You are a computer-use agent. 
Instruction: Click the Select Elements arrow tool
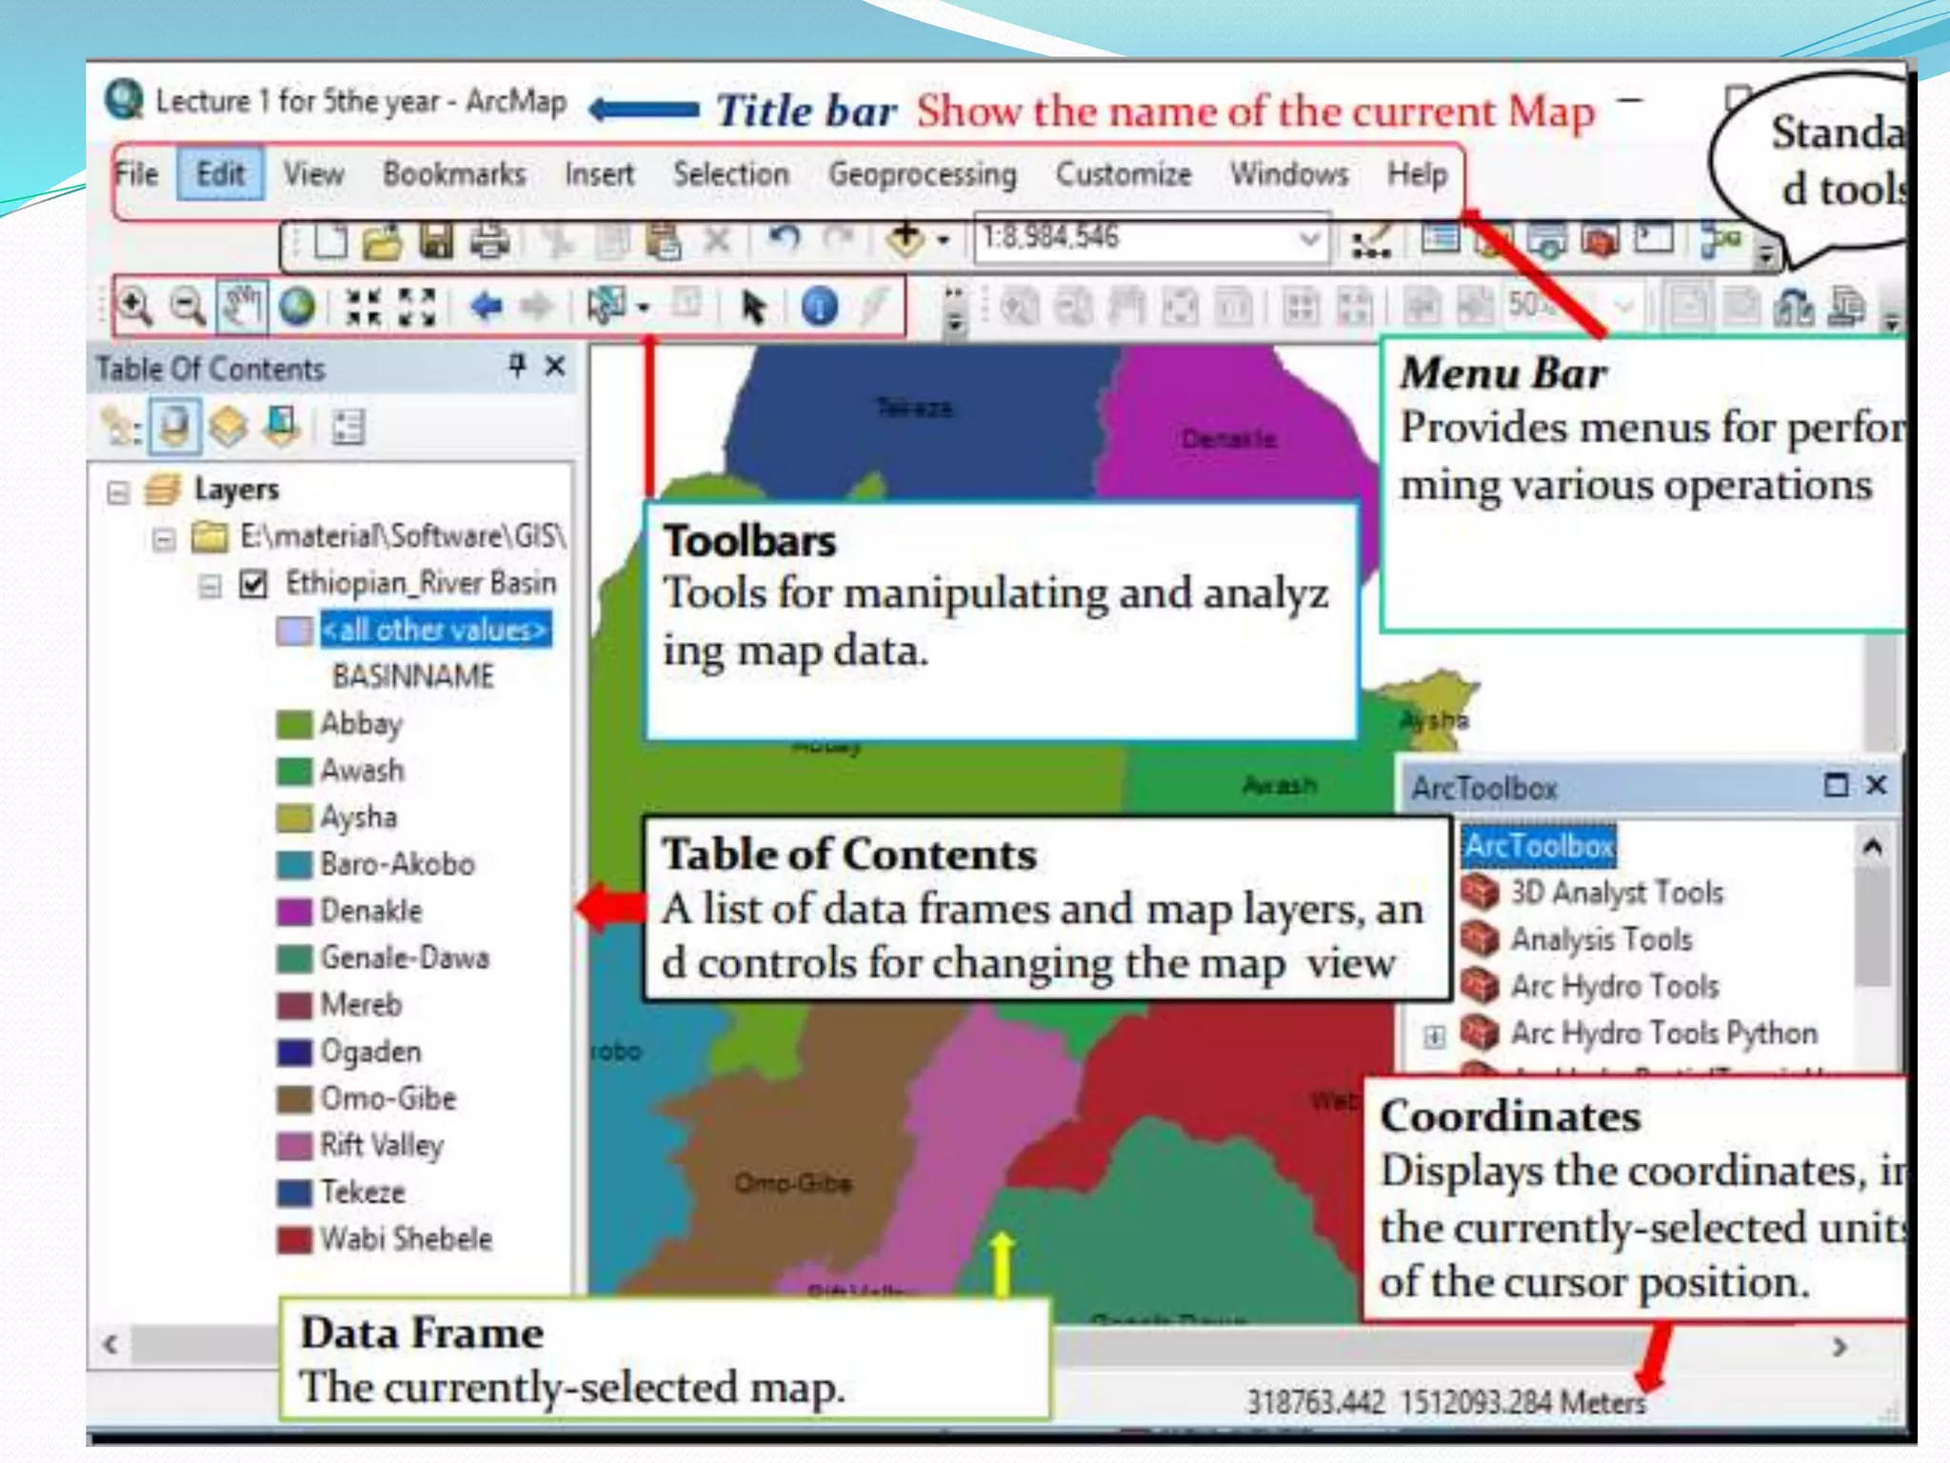pos(753,307)
